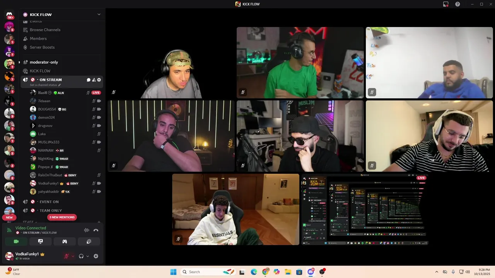Toggle your camera off
This screenshot has height=278, width=495.
[16, 241]
